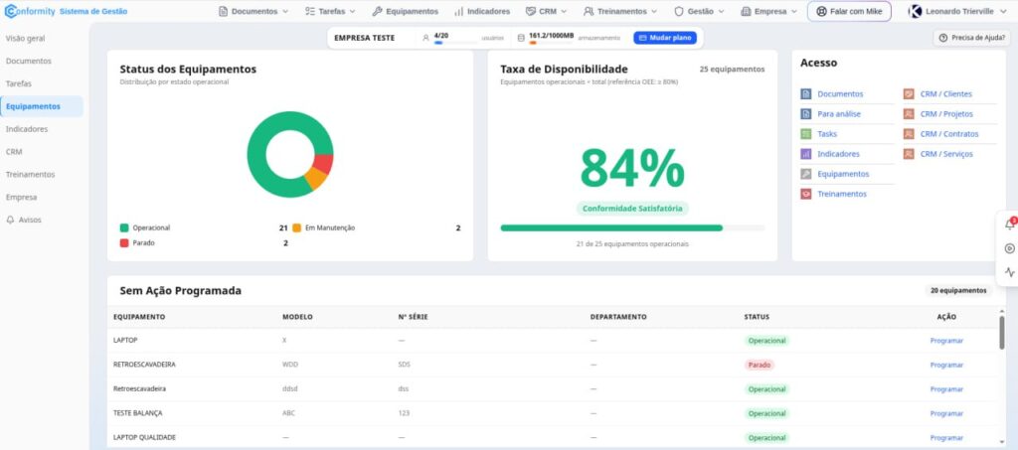Viewport: 1018px width, 450px height.
Task: Open Equipamentos in the top navigation
Action: click(406, 11)
